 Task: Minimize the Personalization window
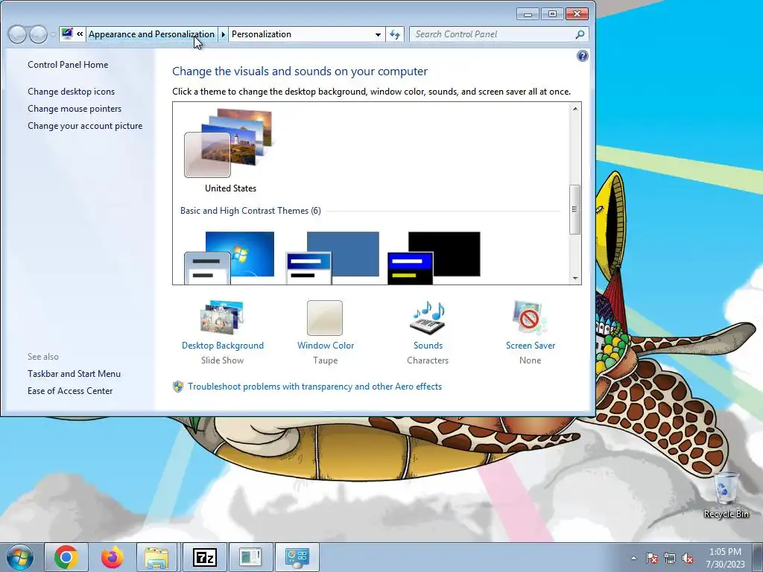pyautogui.click(x=528, y=13)
